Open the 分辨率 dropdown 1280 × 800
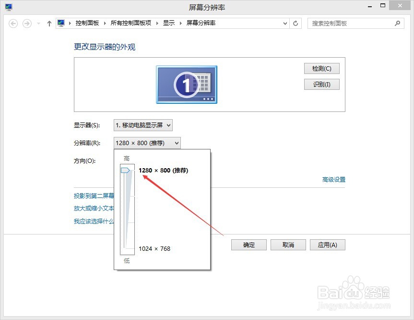This screenshot has width=414, height=320. click(x=147, y=143)
